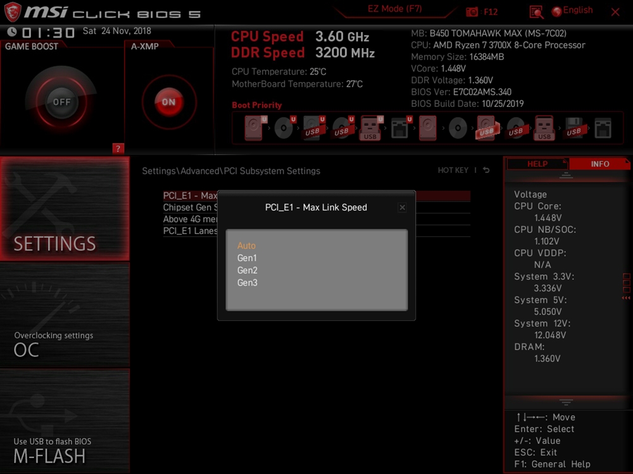
Task: Click the clock icon beside the time
Action: [x=11, y=32]
